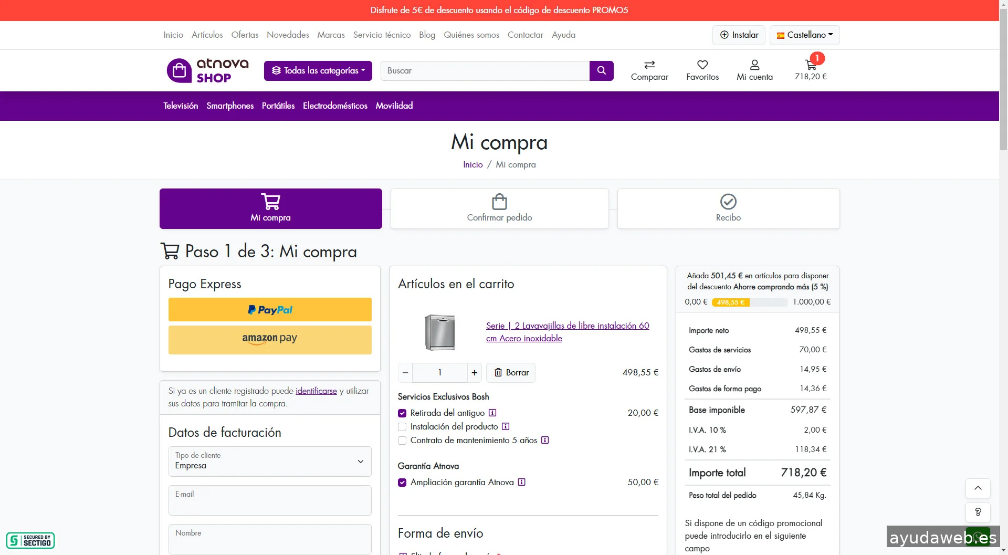
Task: Switch to the Confirmar pedido step tab
Action: [x=499, y=208]
